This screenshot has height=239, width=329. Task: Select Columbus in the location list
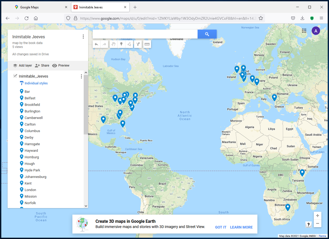pos(32,131)
